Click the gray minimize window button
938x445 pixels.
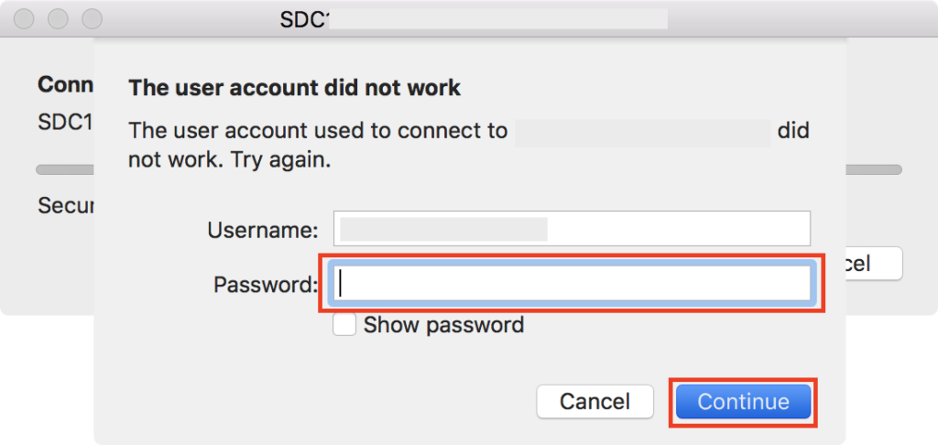pos(59,18)
